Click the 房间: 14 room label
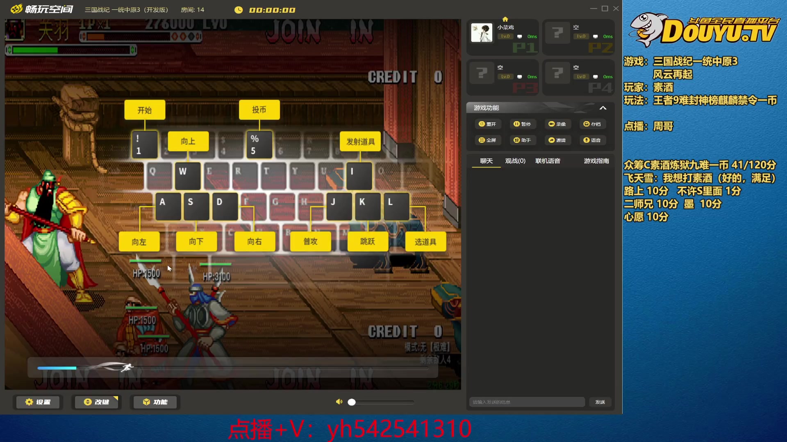The image size is (787, 442). [x=192, y=10]
